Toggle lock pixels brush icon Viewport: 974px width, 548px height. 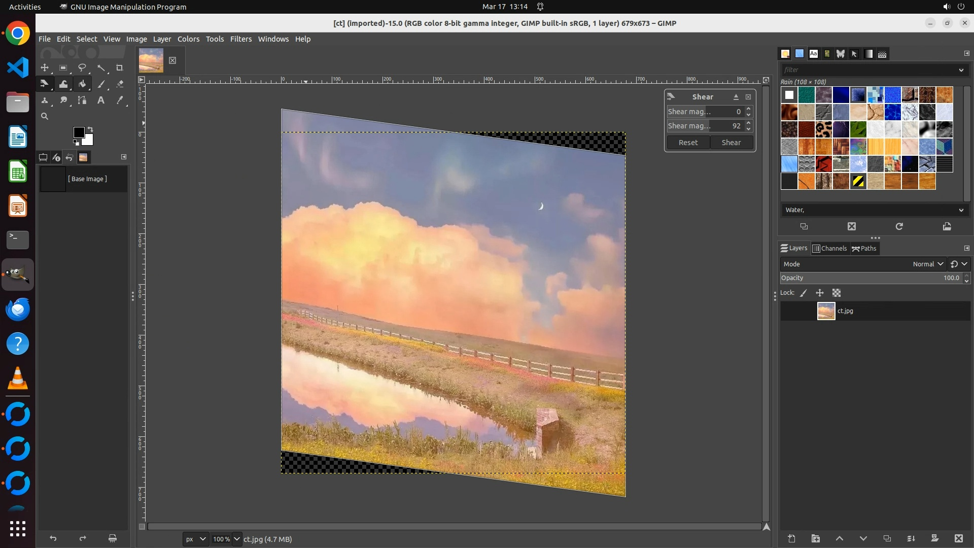pos(804,293)
